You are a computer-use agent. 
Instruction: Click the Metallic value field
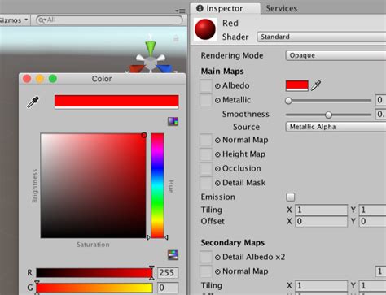[x=380, y=100]
